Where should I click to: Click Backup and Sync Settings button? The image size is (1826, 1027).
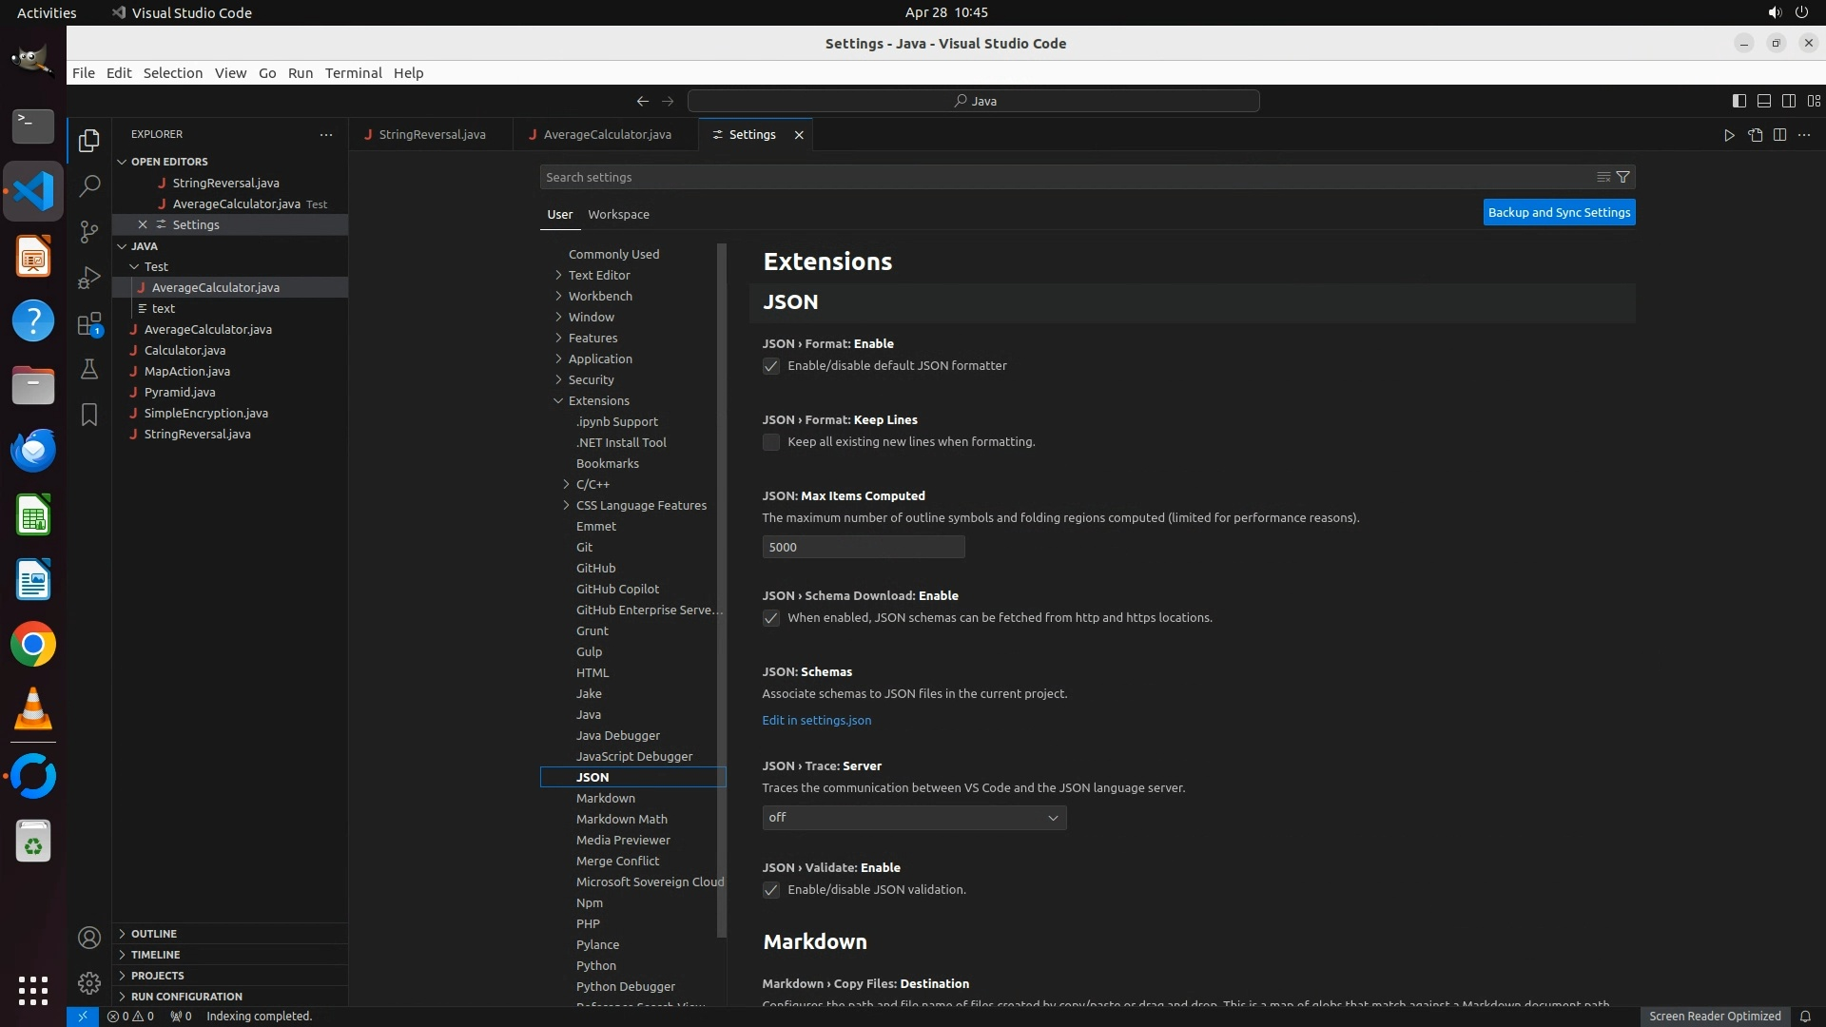click(1559, 212)
